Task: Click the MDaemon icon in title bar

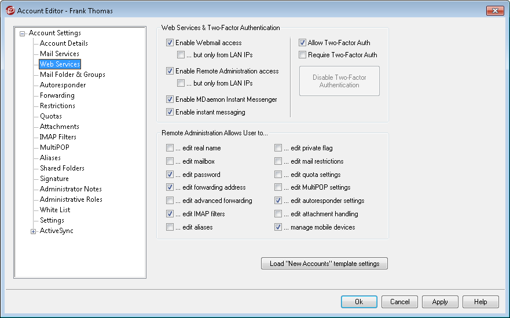Action: pos(9,11)
